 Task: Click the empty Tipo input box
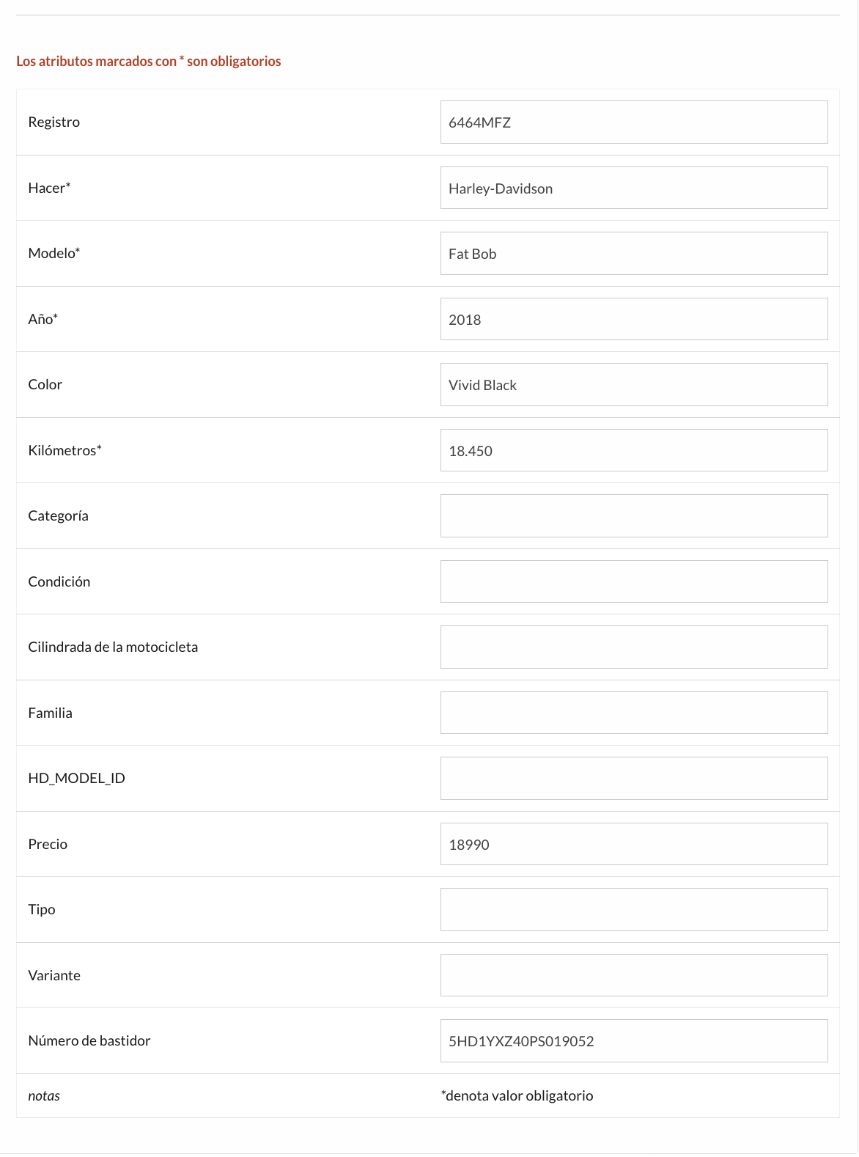[633, 909]
